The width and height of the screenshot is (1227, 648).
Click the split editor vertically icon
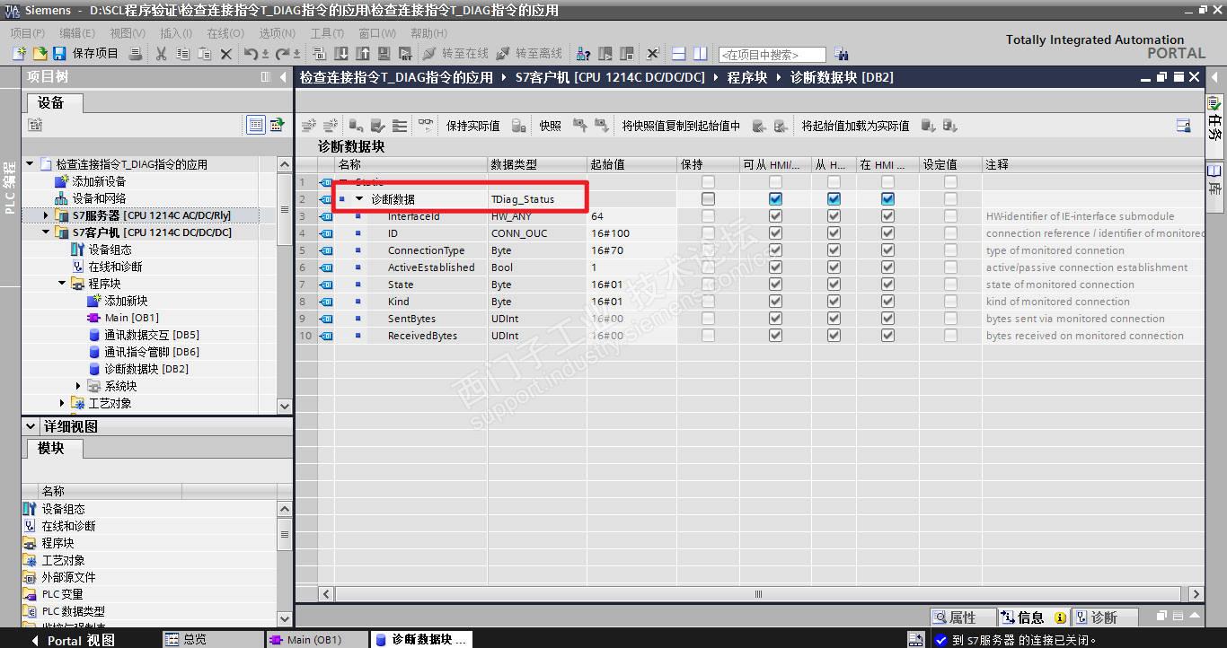(x=701, y=54)
